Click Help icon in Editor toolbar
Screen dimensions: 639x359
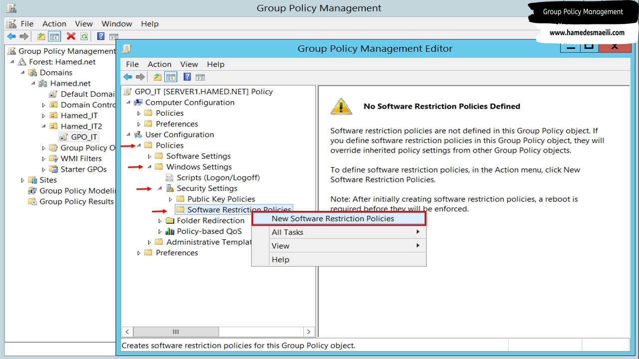(x=187, y=77)
